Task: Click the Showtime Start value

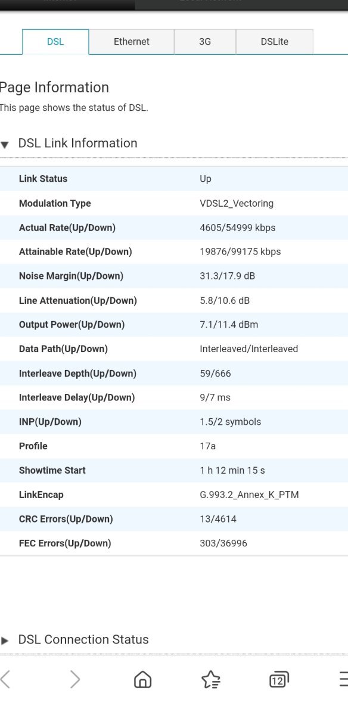Action: coord(232,470)
